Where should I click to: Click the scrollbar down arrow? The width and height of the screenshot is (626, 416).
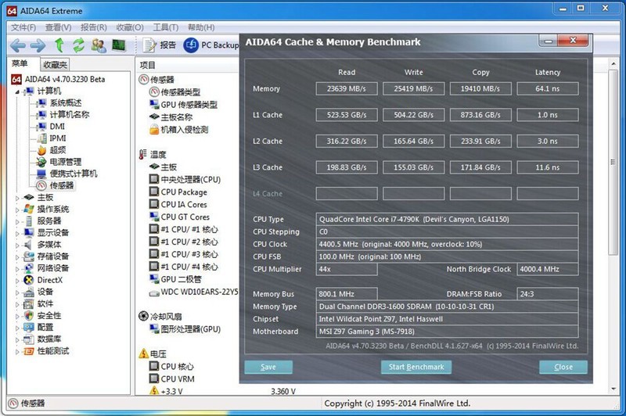click(613, 389)
